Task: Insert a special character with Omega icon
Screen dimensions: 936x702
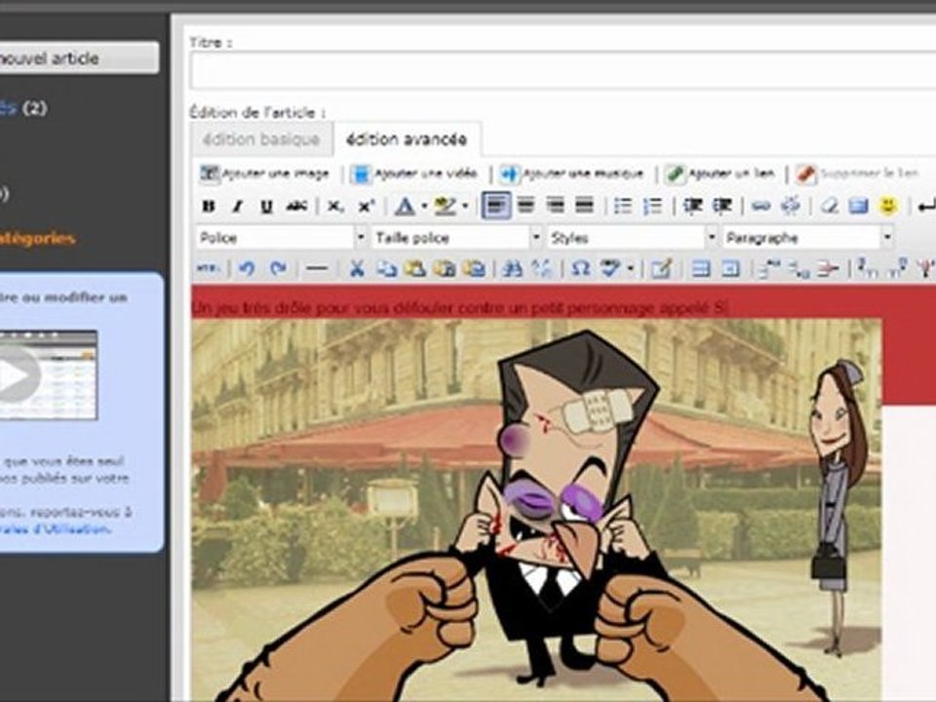Action: click(x=580, y=269)
